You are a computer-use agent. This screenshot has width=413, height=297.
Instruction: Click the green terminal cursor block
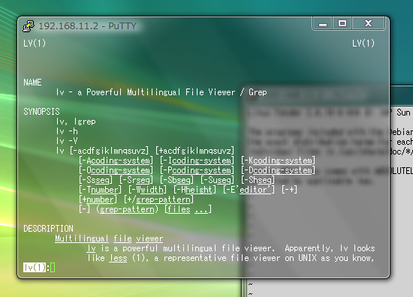pyautogui.click(x=53, y=268)
